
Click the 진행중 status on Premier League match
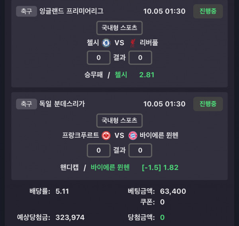pyautogui.click(x=208, y=11)
